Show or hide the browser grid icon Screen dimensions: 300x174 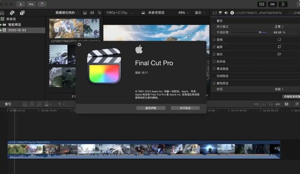[262, 4]
